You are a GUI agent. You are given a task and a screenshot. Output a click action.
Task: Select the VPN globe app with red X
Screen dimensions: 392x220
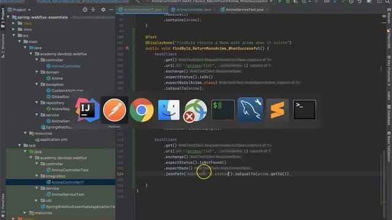pyautogui.click(x=195, y=110)
